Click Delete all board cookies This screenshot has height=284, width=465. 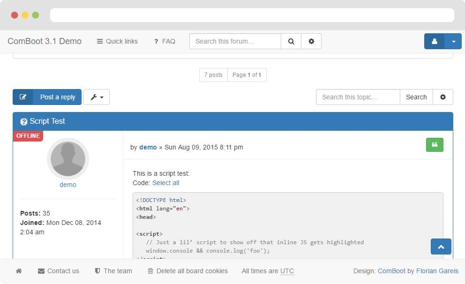coord(188,271)
